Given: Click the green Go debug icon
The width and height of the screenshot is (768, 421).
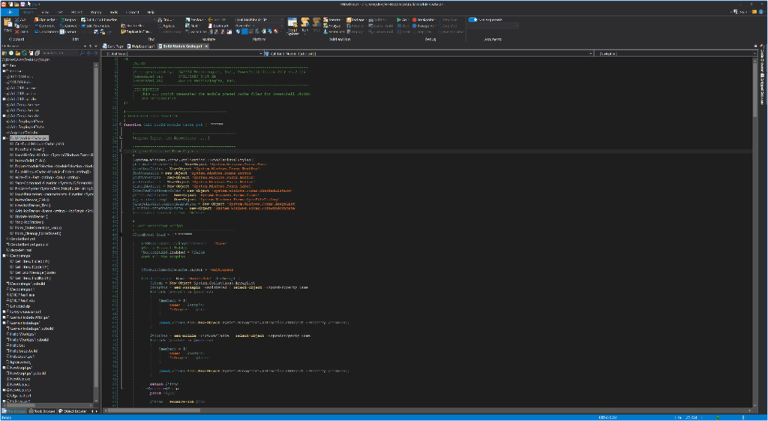Looking at the screenshot, I should [x=399, y=20].
